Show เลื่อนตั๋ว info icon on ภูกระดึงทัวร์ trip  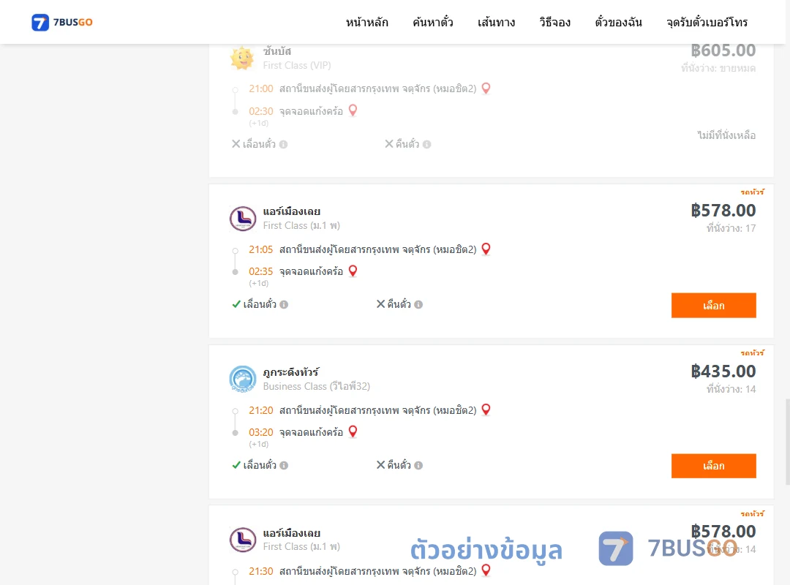(284, 465)
